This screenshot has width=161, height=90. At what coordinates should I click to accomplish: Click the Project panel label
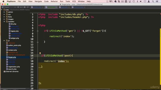[x=7, y=7]
